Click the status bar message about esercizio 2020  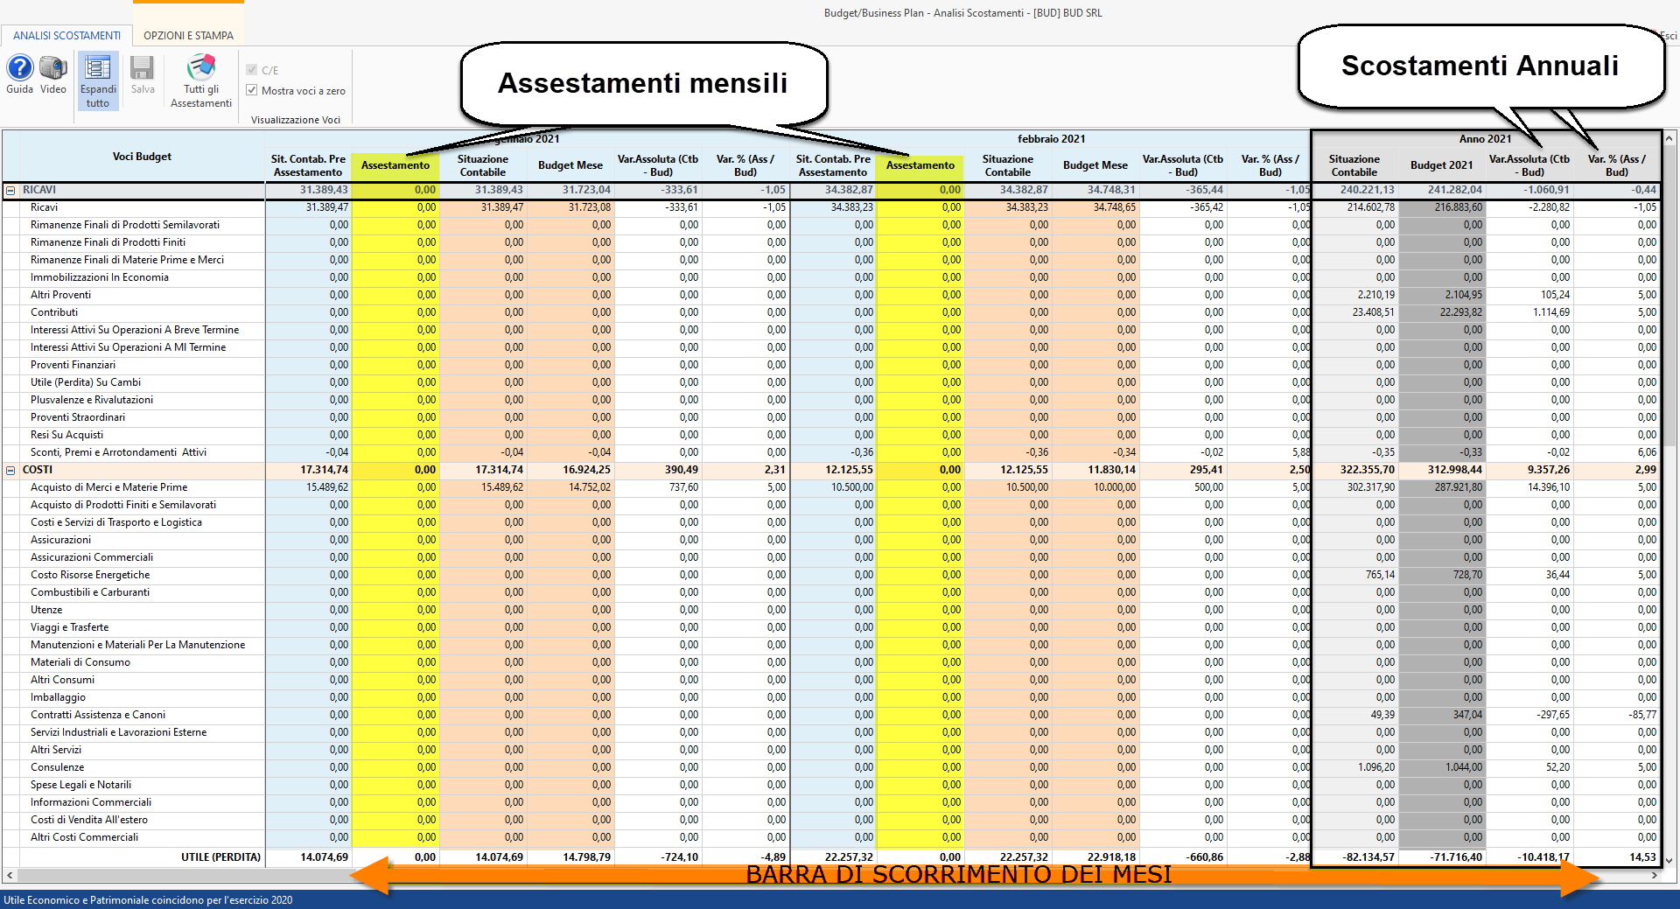(x=148, y=900)
